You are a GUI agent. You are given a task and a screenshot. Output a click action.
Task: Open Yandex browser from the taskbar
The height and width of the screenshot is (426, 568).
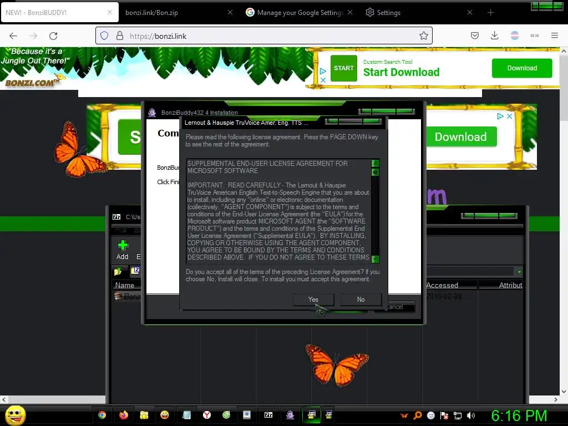pos(207,415)
